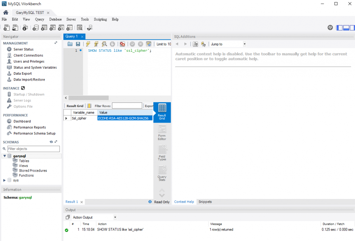Expand the Management section to full panel
The height and width of the screenshot is (241, 355).
[56, 43]
